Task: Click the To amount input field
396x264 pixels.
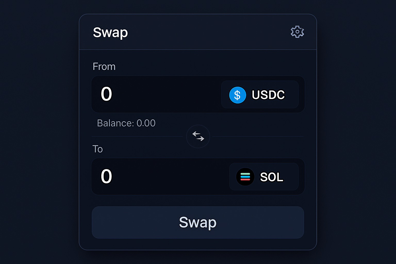Action: click(106, 177)
